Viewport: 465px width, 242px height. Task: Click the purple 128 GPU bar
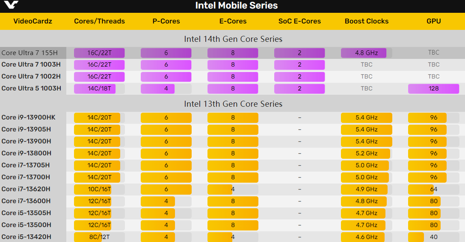pyautogui.click(x=433, y=88)
